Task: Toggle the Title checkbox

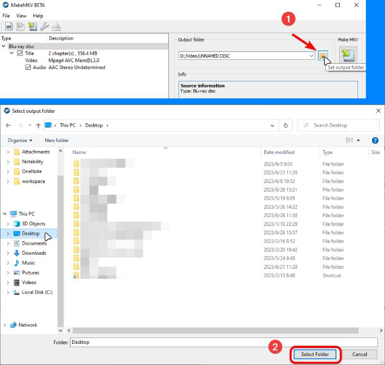Action: pyautogui.click(x=20, y=53)
